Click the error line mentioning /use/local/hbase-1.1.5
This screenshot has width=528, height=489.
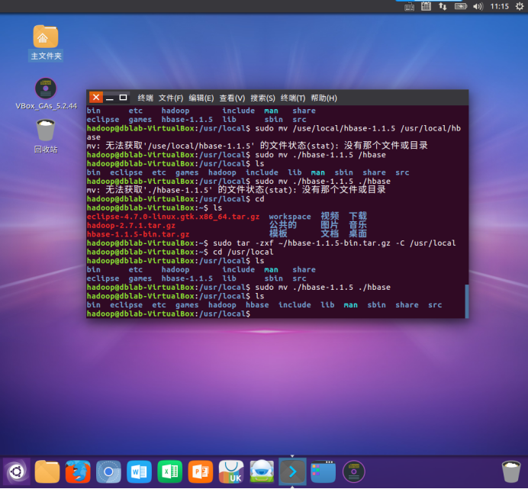(257, 146)
